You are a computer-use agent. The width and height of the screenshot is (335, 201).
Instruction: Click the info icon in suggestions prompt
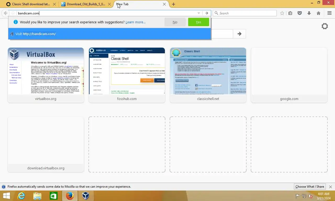pos(15,22)
